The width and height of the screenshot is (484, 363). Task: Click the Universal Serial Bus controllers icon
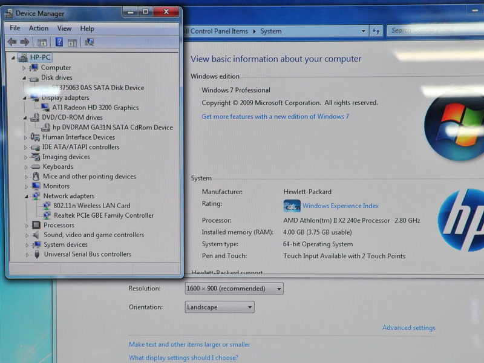[37, 254]
